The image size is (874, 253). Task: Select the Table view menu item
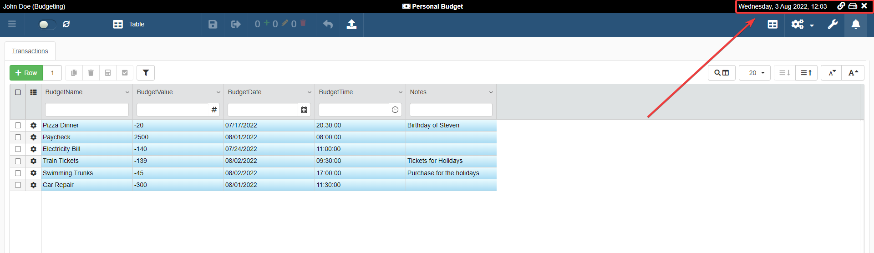[129, 24]
